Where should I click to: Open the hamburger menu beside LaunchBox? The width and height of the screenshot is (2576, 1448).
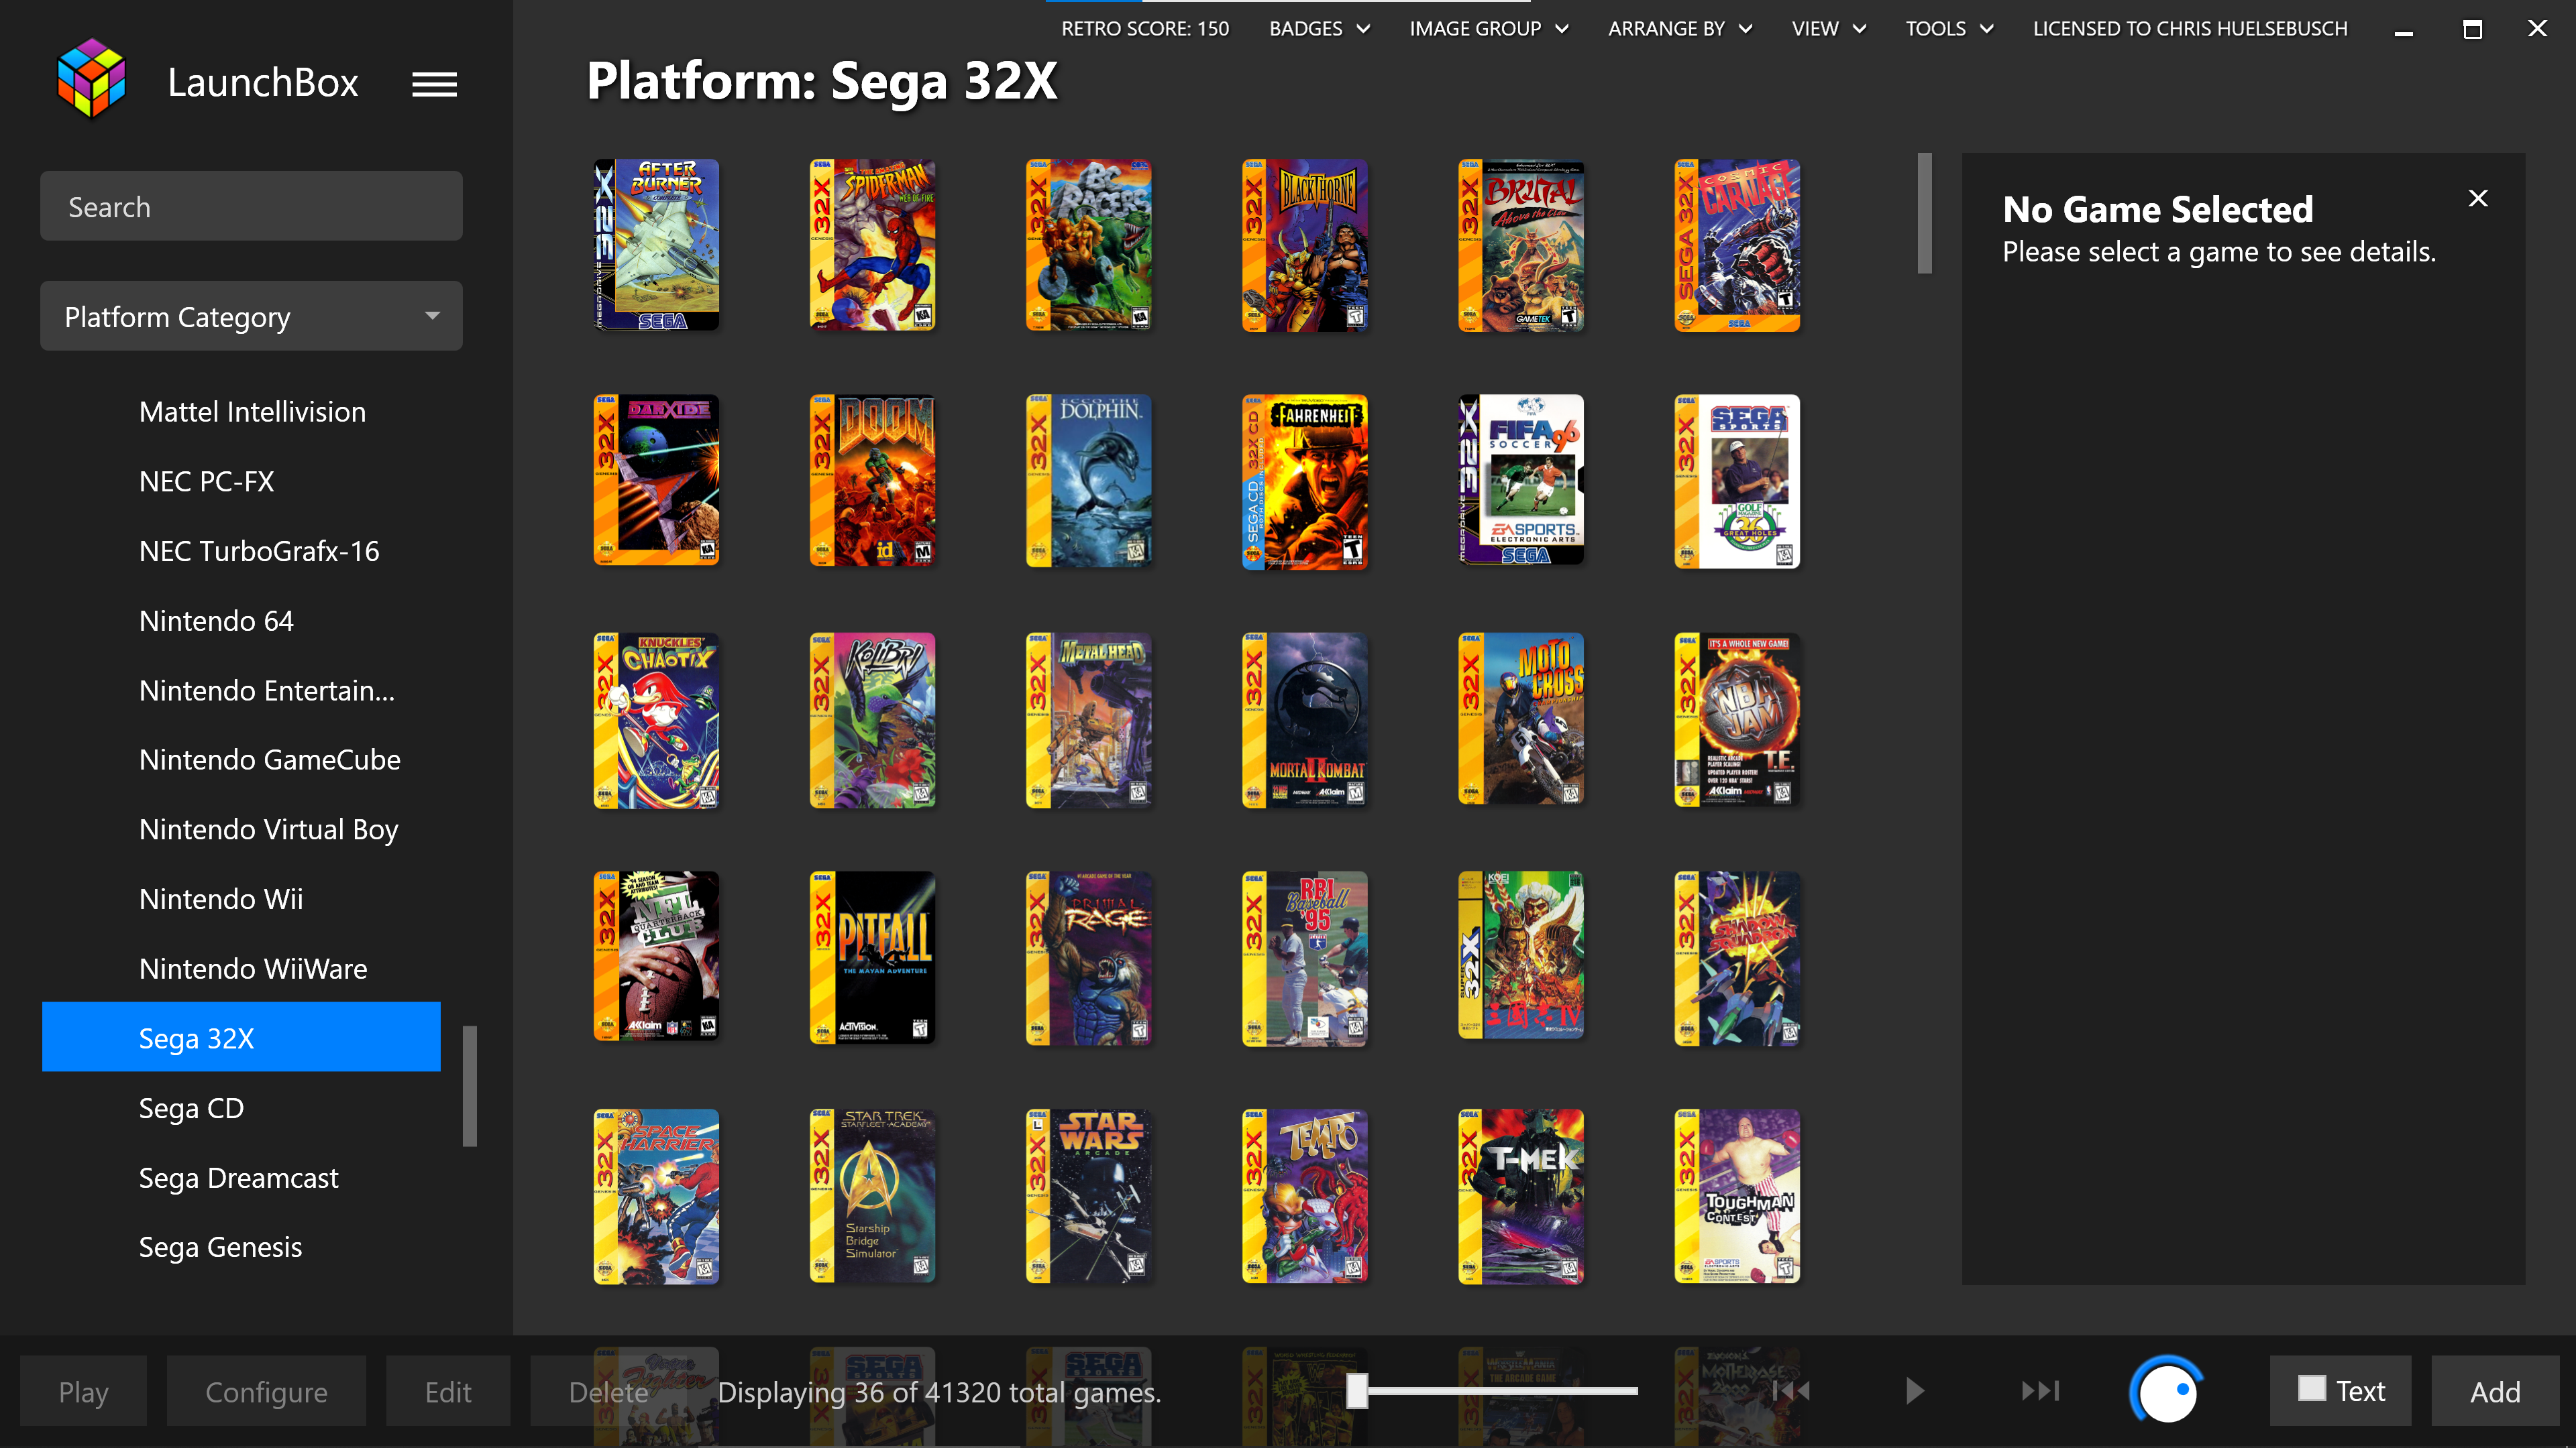point(434,84)
